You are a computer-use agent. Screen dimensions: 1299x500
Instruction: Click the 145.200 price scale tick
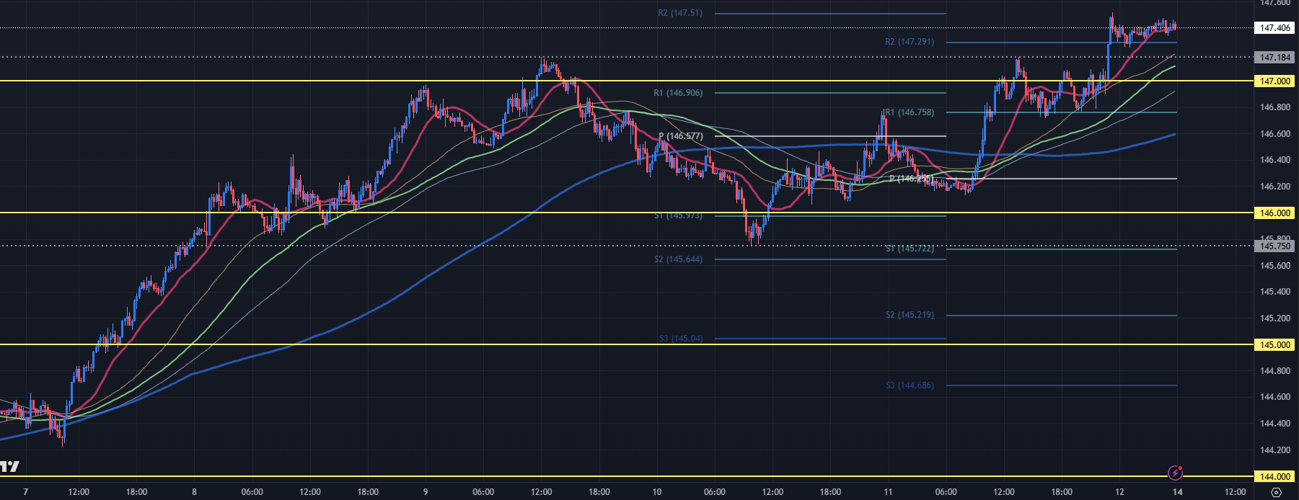[1274, 318]
